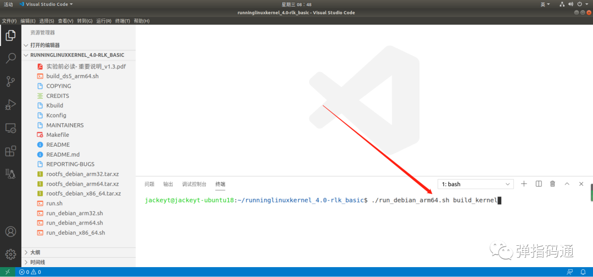Viewport: 593px width, 277px height.
Task: Create a new terminal with plus icon
Action: tap(524, 184)
